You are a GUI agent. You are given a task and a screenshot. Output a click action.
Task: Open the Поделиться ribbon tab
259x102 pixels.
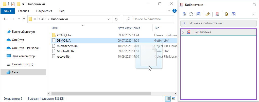(x=44, y=11)
